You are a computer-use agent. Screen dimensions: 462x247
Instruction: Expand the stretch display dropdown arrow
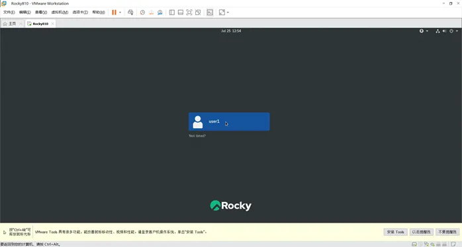(228, 13)
